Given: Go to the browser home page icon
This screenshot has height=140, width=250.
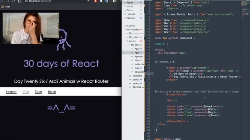Looking at the screenshot, I should tap(19, 1).
